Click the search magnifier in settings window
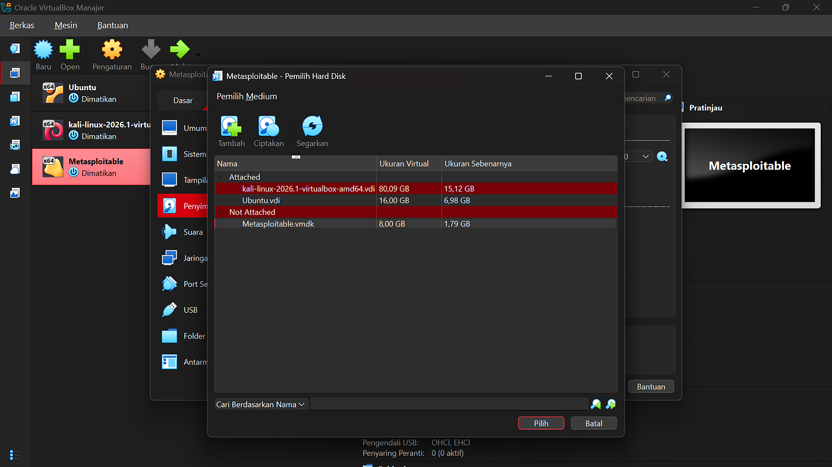 [668, 98]
